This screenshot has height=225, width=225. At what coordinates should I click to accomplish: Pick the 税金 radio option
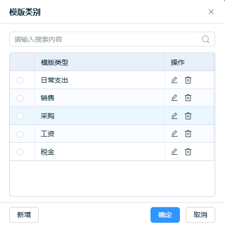click(20, 152)
